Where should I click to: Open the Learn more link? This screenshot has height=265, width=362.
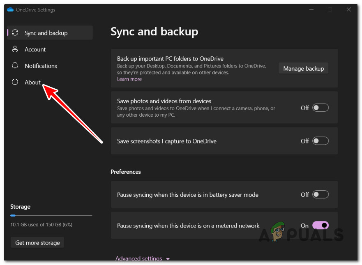point(129,79)
